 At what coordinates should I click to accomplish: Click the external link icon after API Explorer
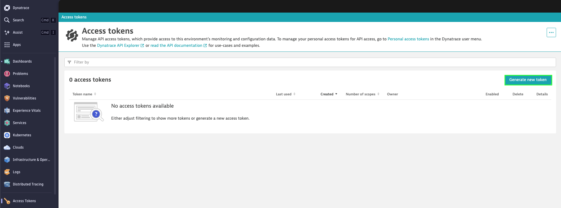coord(142,46)
